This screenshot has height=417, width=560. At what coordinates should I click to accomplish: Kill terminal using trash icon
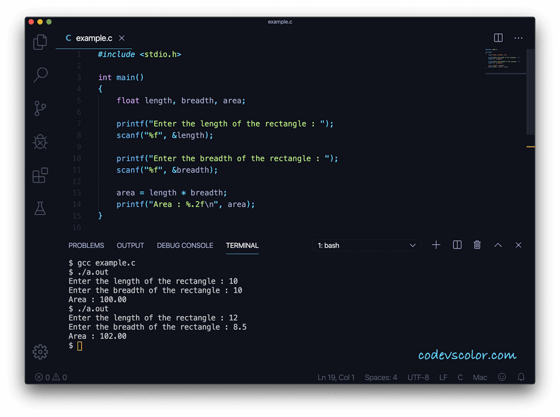(477, 245)
